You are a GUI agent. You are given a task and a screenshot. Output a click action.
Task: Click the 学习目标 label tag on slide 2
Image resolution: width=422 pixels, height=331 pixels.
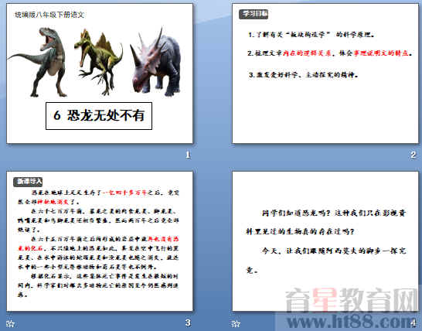[254, 14]
